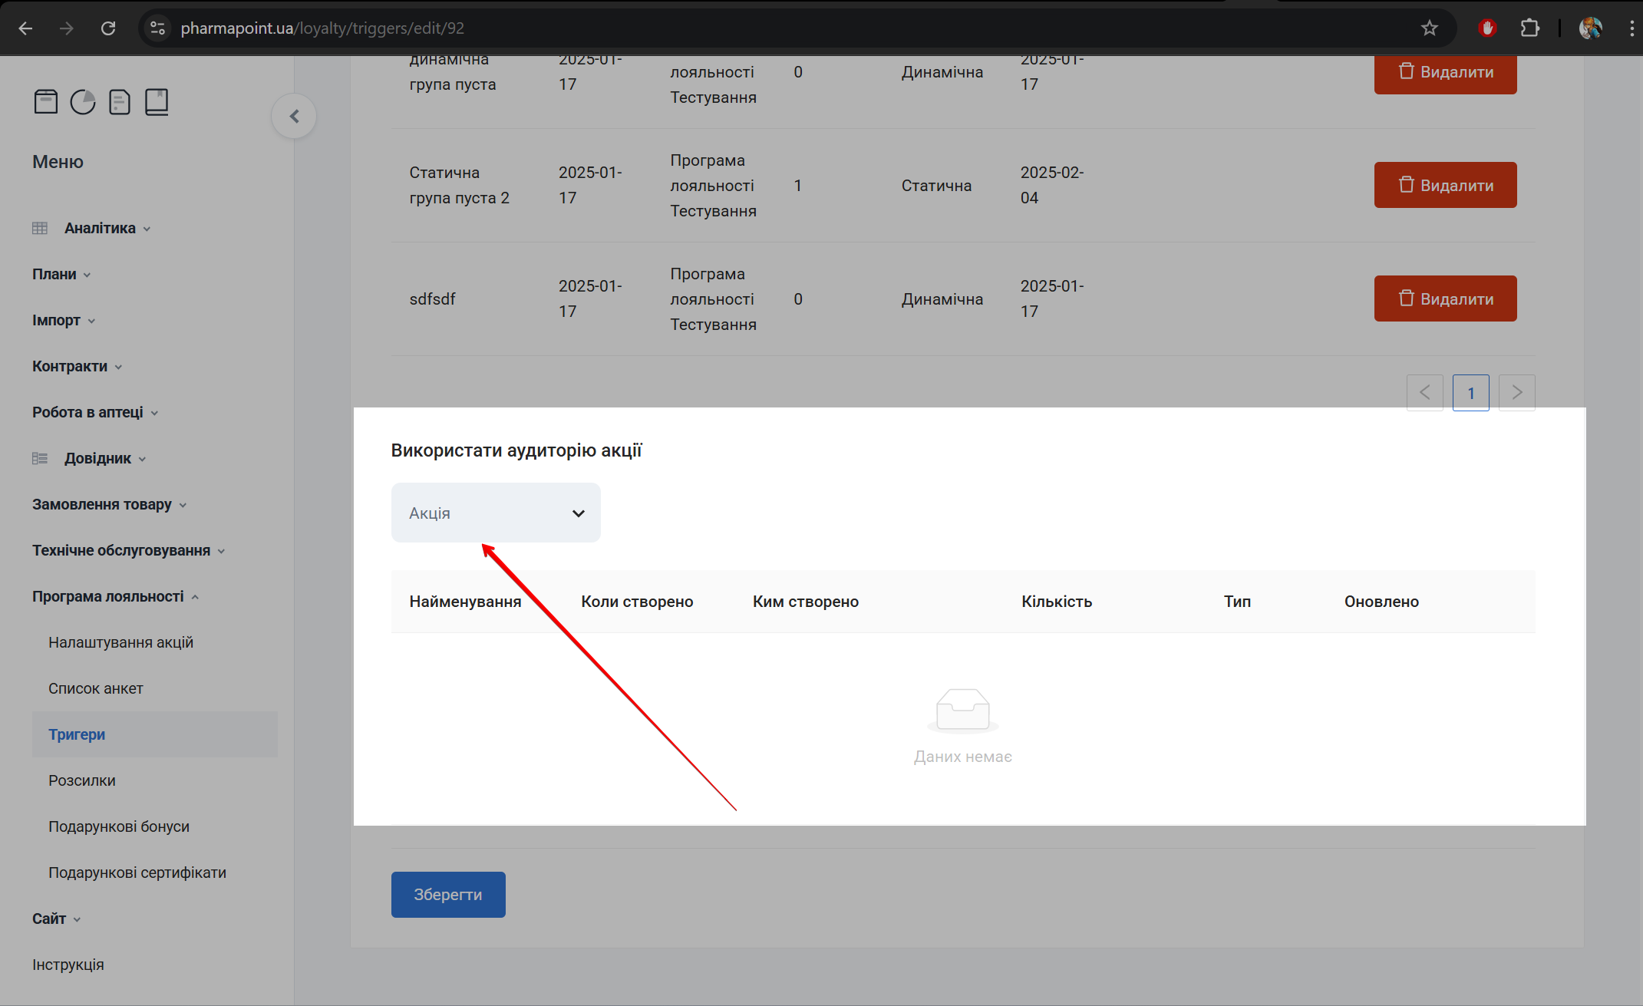Open Налаштування акцій menu item
1643x1006 pixels.
[x=120, y=642]
